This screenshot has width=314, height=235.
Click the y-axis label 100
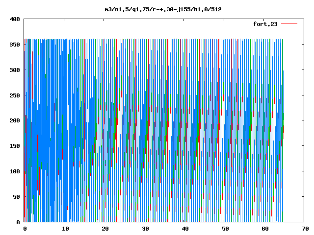15,171
